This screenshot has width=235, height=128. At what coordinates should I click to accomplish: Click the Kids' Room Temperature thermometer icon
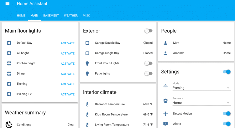(x=87, y=115)
